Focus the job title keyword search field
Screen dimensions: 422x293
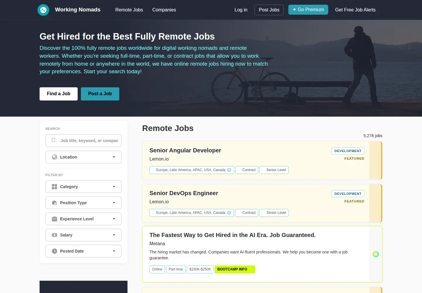pyautogui.click(x=84, y=141)
